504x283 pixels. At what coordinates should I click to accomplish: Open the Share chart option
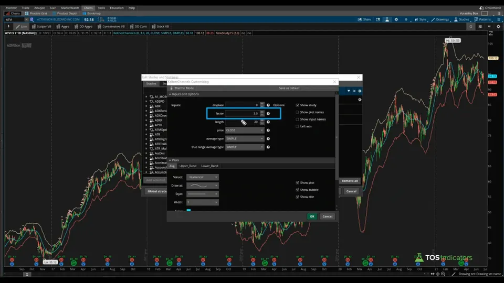364,19
